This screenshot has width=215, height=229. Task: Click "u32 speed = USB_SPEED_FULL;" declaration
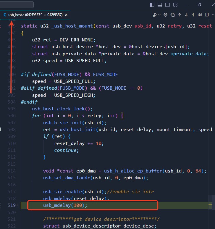point(69,61)
